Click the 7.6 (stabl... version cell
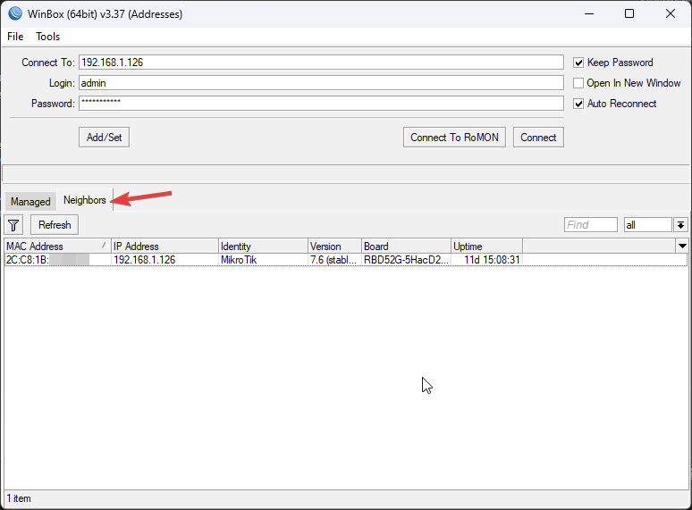This screenshot has height=510, width=692. click(x=334, y=260)
